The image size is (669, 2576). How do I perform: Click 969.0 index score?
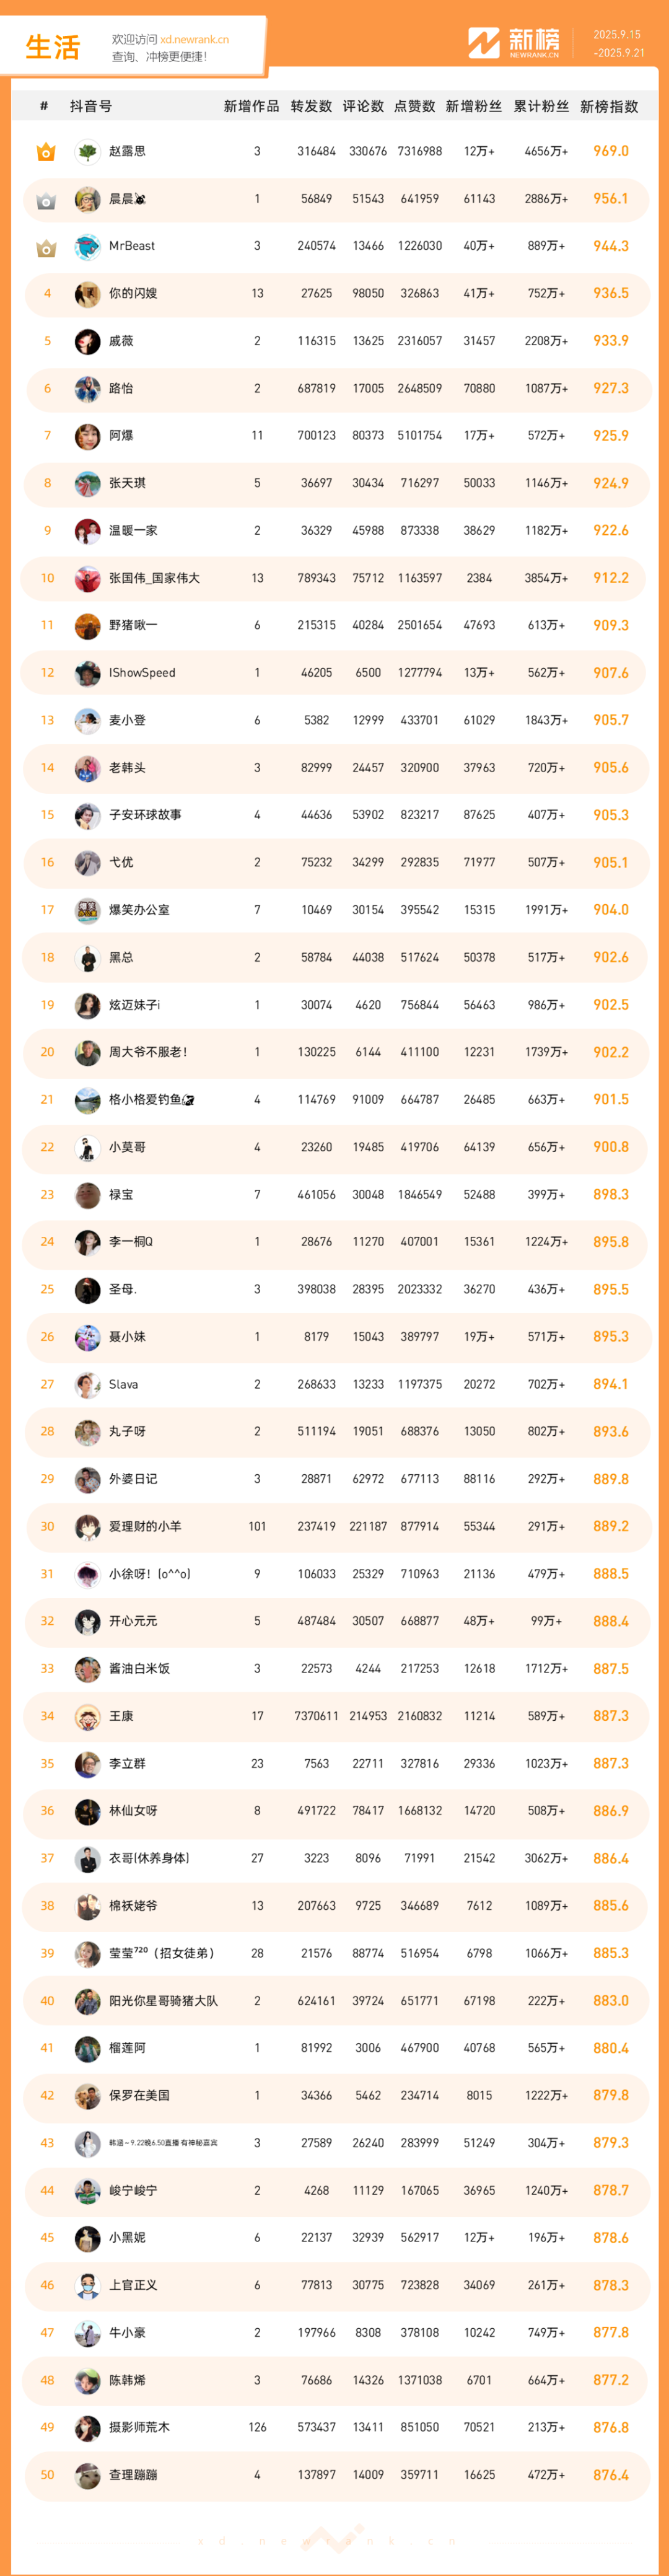610,151
